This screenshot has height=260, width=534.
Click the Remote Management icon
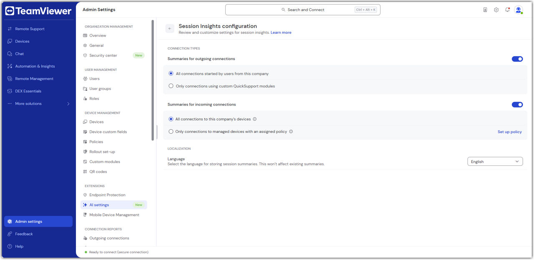(x=10, y=79)
